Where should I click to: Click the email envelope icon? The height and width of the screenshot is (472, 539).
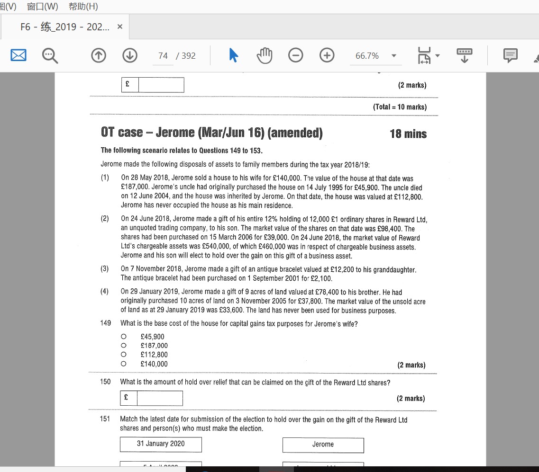(x=18, y=55)
